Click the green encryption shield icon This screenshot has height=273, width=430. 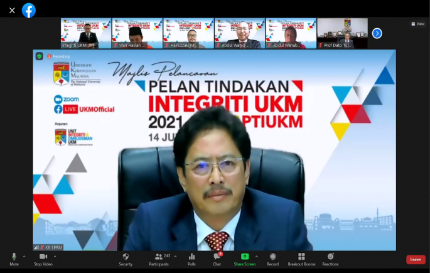point(40,56)
